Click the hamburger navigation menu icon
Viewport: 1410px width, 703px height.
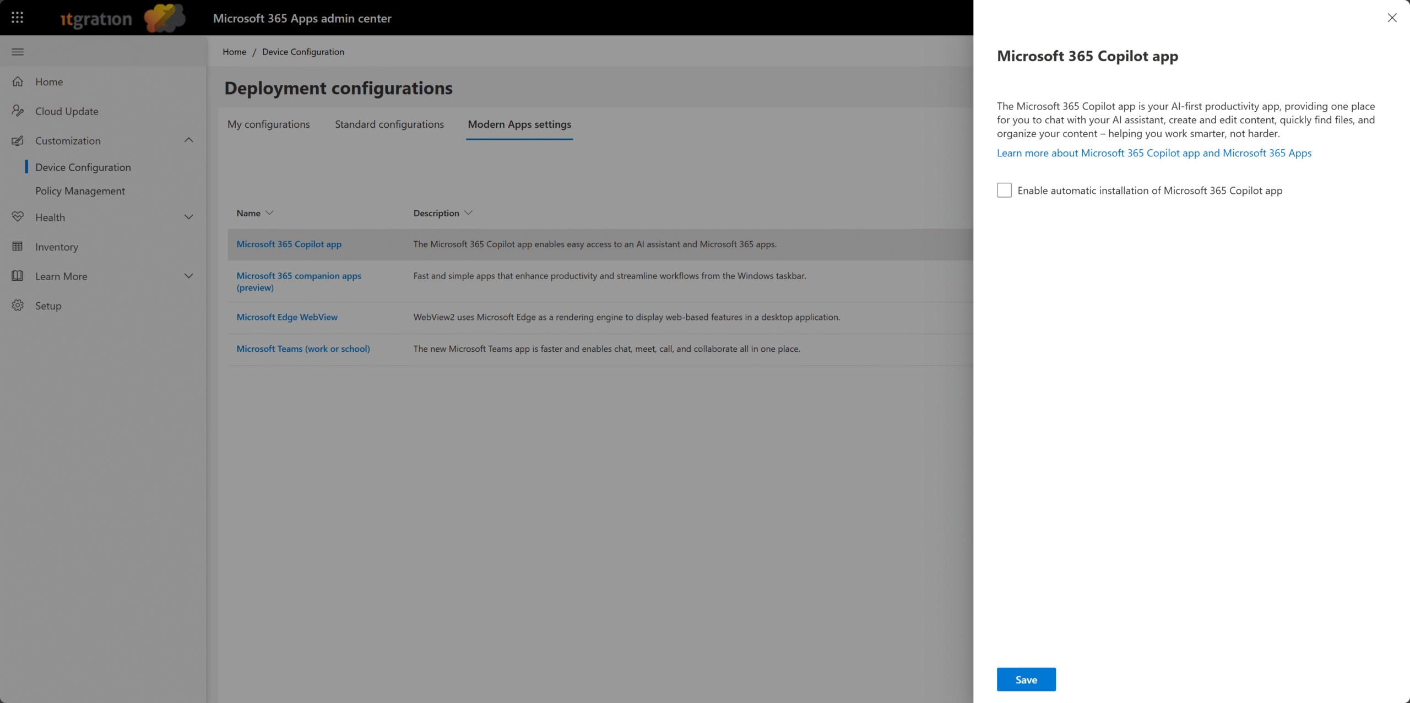pos(18,52)
